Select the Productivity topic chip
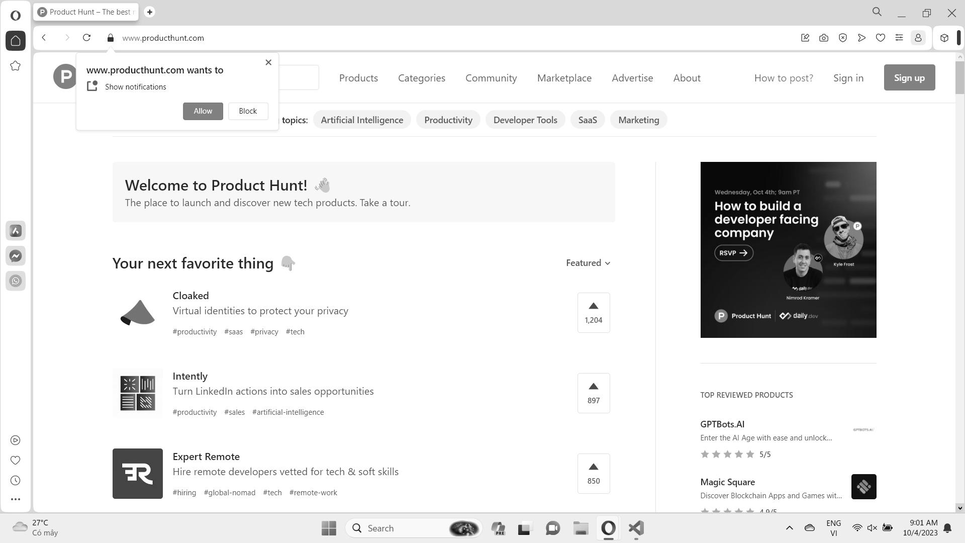 coord(448,120)
